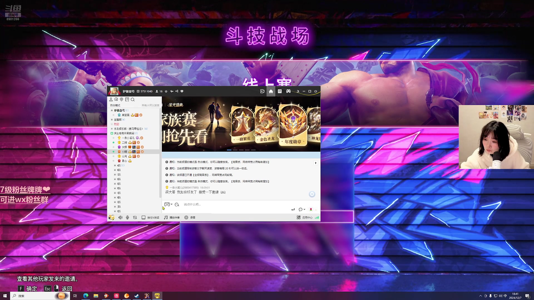Screen dimensions: 534x300
Task: Open the emoji font icon in chat toolbar
Action: point(177,205)
